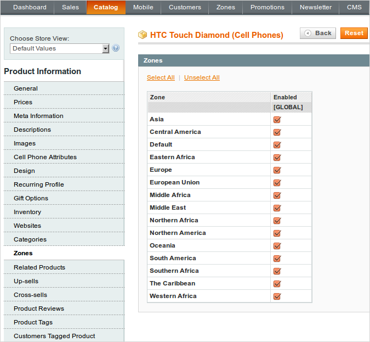Image resolution: width=370 pixels, height=342 pixels.
Task: Open the CMS menu
Action: 354,7
